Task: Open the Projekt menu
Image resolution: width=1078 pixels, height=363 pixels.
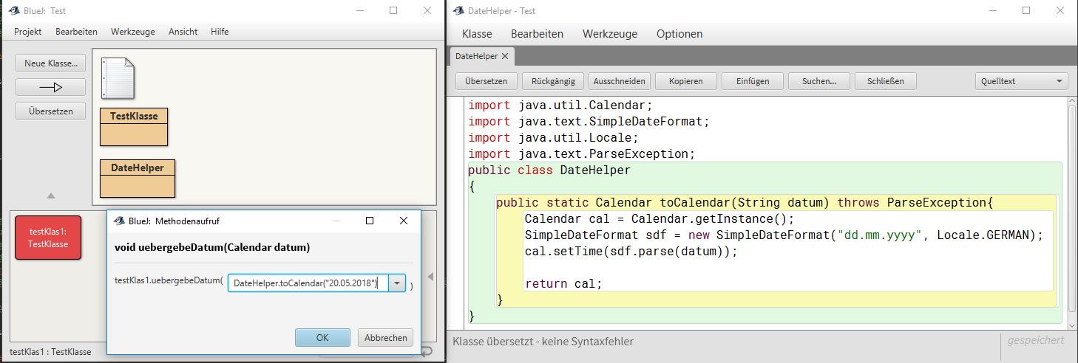Action: [28, 32]
